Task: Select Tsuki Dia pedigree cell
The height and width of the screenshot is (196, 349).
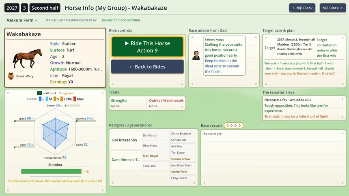Action: tap(155, 166)
